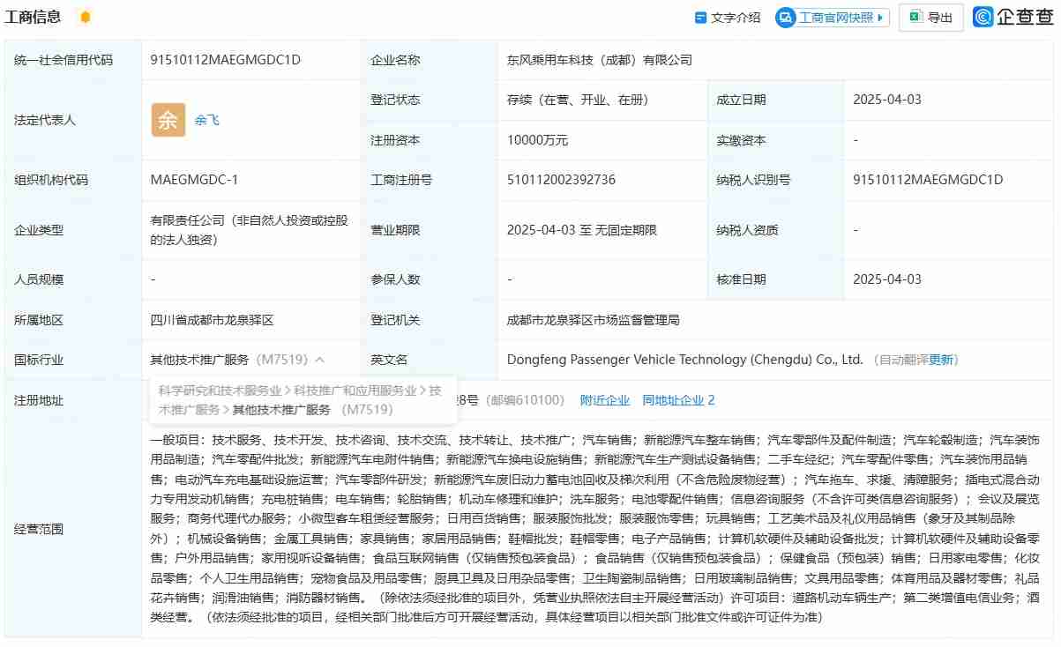1061x647 pixels.
Task: Click the blue document icon before 文字介绍
Action: point(702,16)
